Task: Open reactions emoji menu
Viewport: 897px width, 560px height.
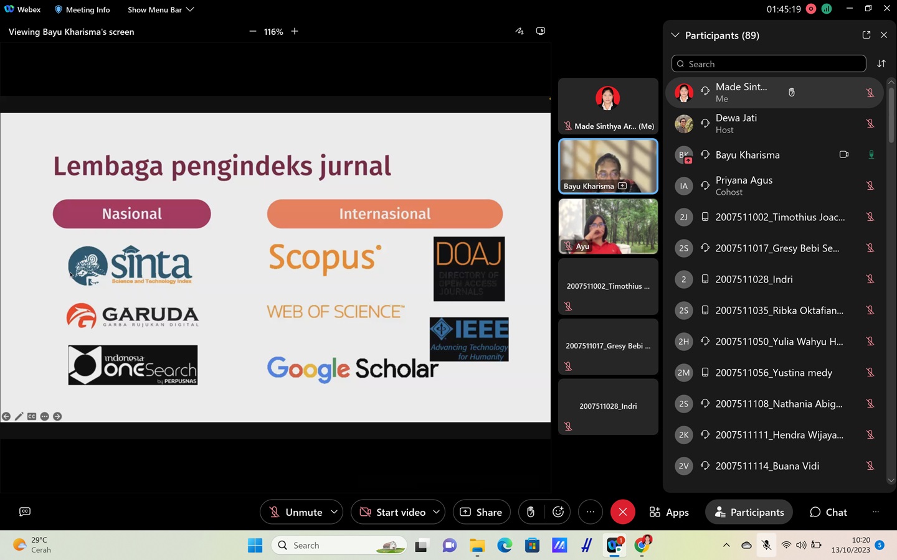Action: click(558, 512)
